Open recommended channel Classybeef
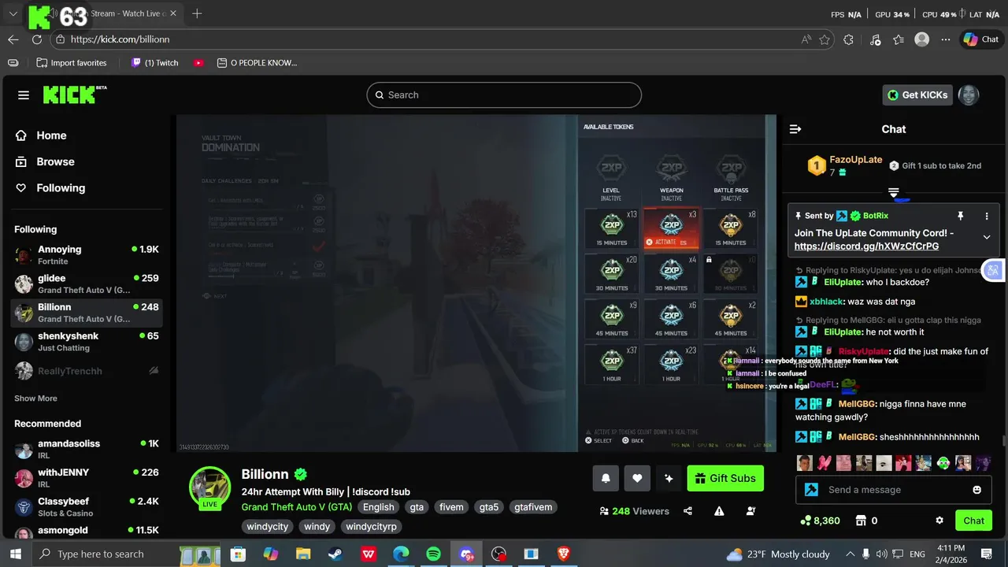The height and width of the screenshot is (567, 1008). [87, 506]
